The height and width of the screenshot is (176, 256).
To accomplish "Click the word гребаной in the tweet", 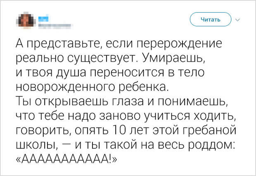I will click(209, 130).
